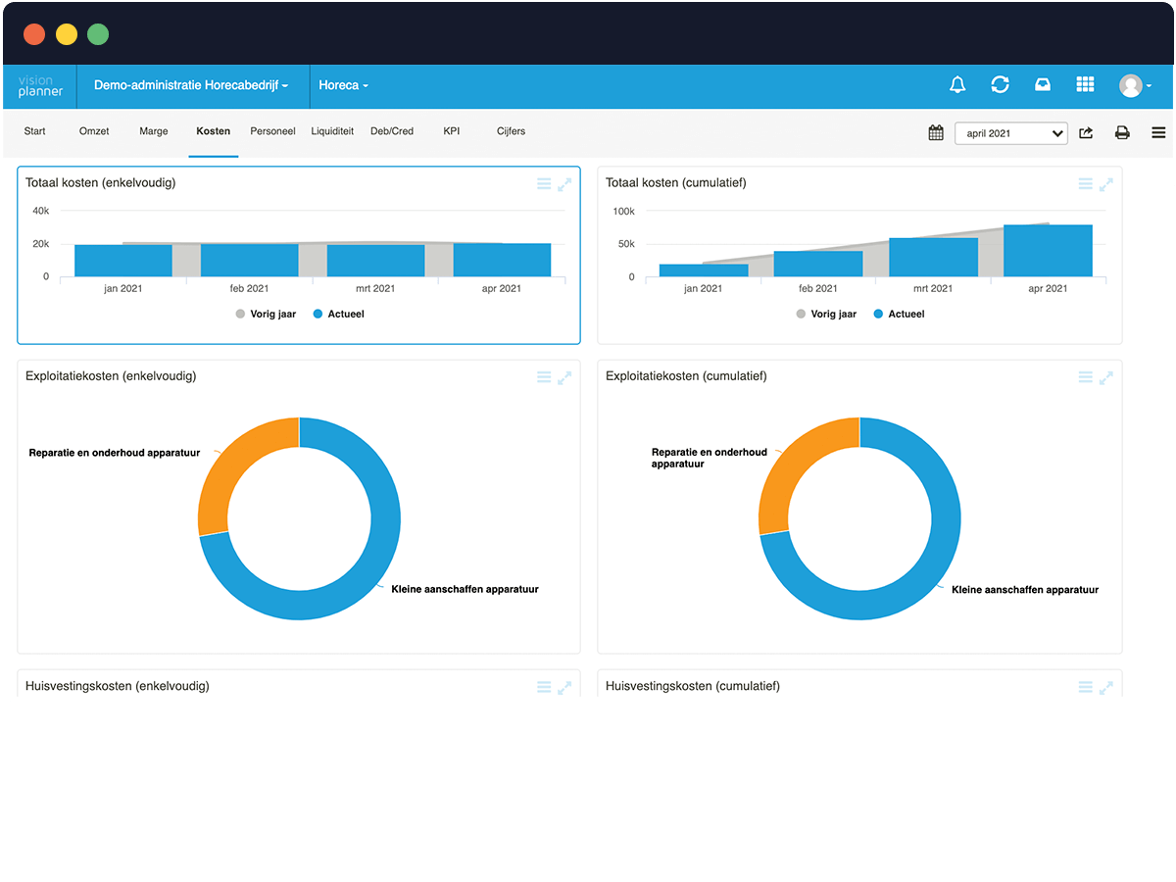Open menu of Exploitatiekosten (enkelvoudig) widget
The image size is (1176, 882).
(x=544, y=377)
